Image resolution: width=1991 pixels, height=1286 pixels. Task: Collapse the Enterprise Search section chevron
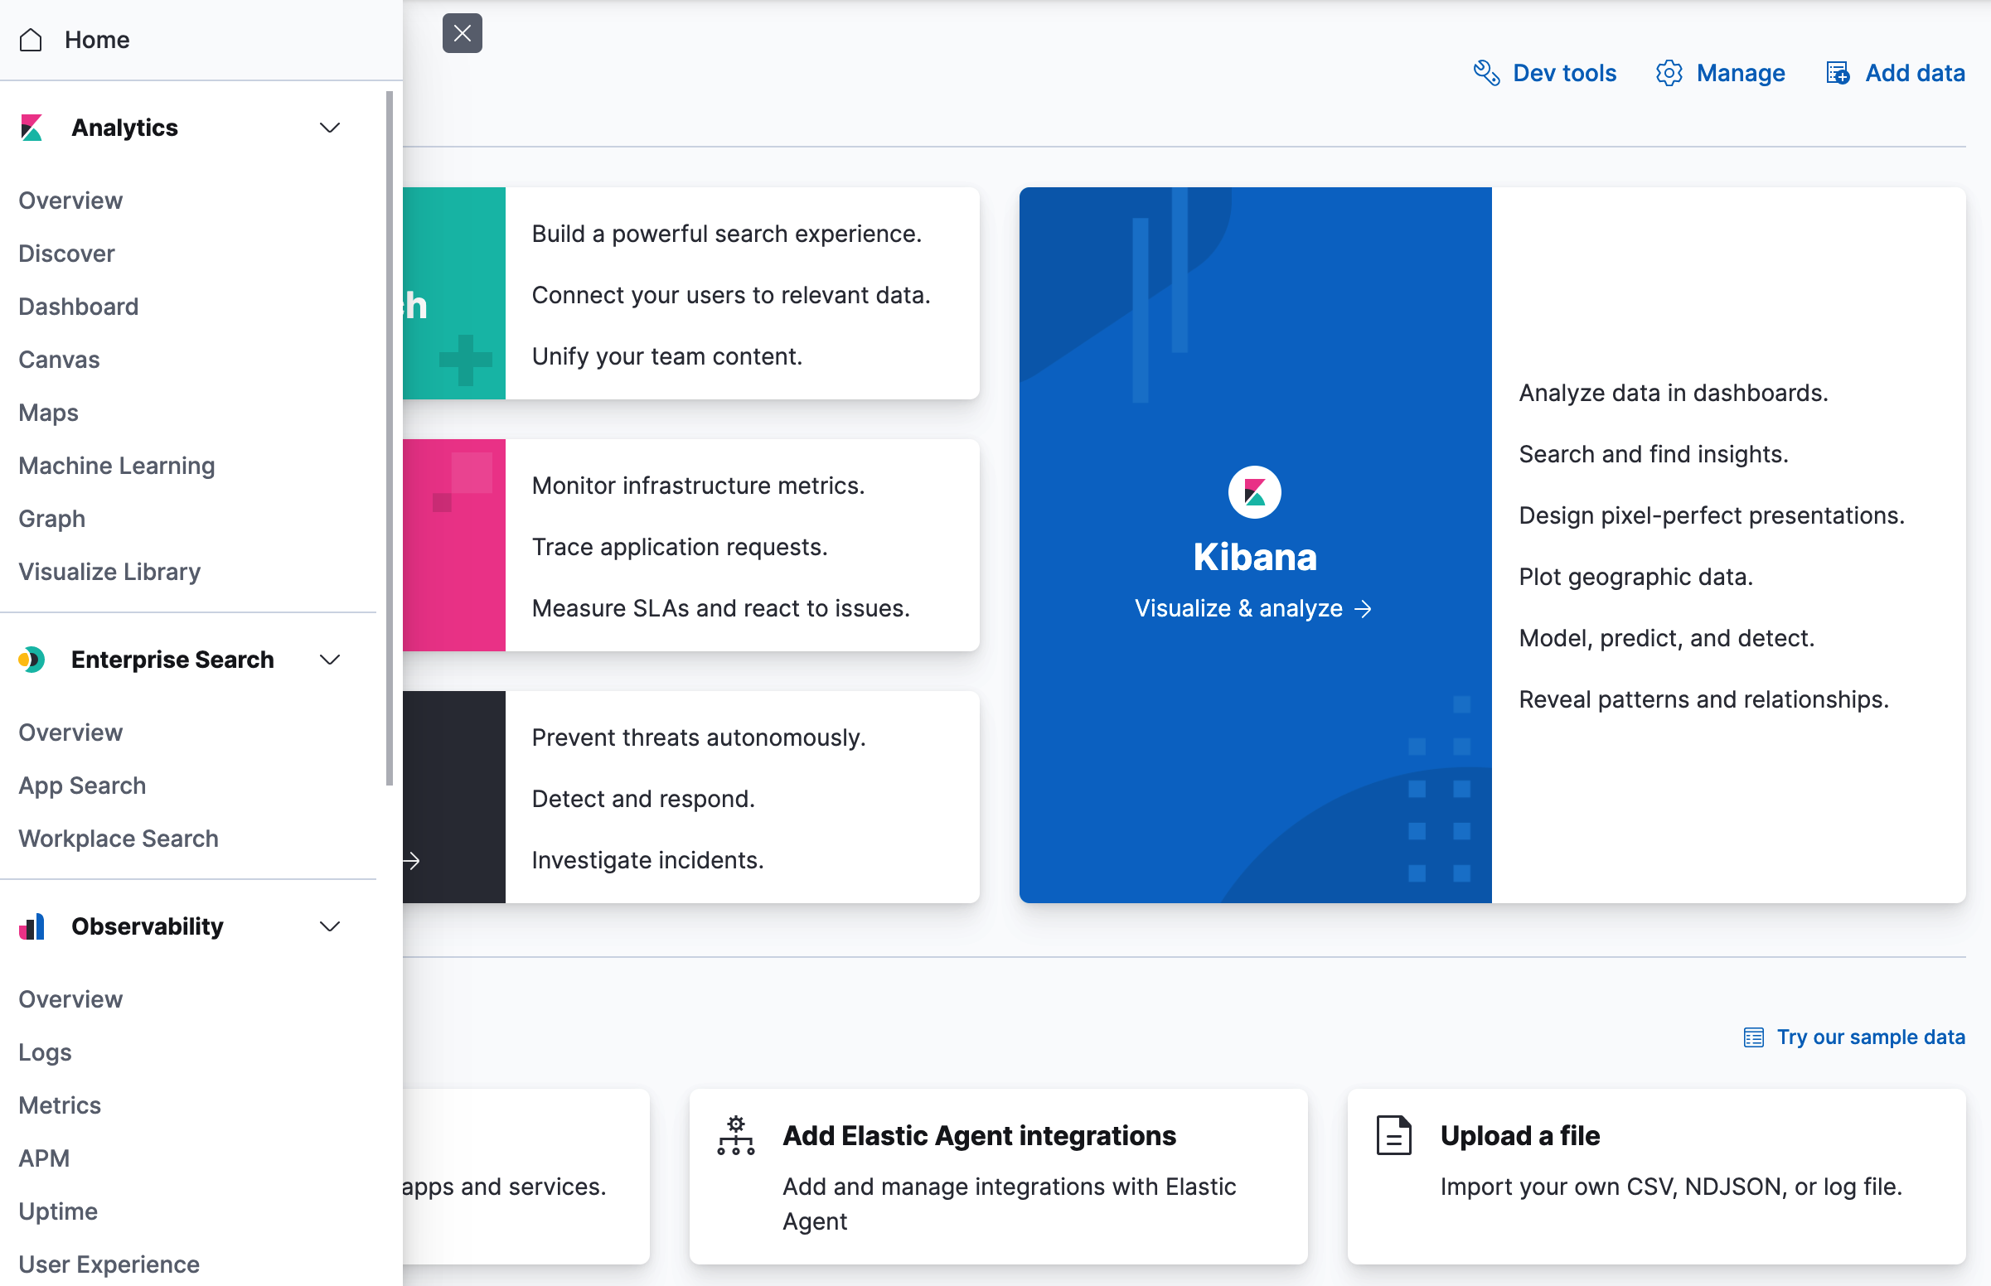330,660
